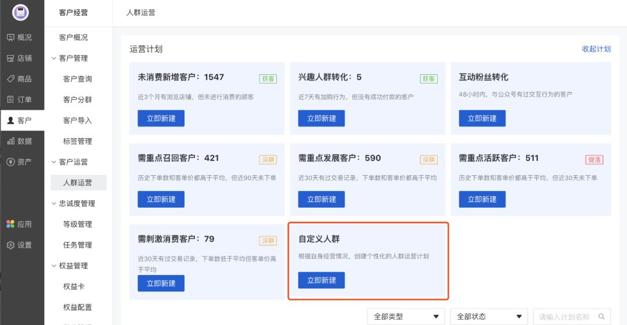Click the 设置 gear icon
The image size is (627, 325).
coord(10,245)
